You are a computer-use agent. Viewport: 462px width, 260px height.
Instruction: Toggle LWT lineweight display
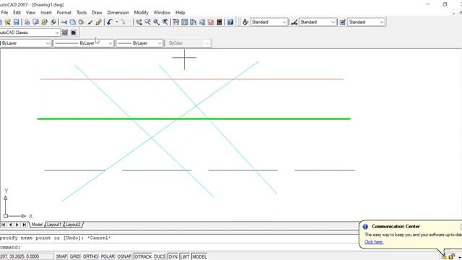[x=185, y=257]
